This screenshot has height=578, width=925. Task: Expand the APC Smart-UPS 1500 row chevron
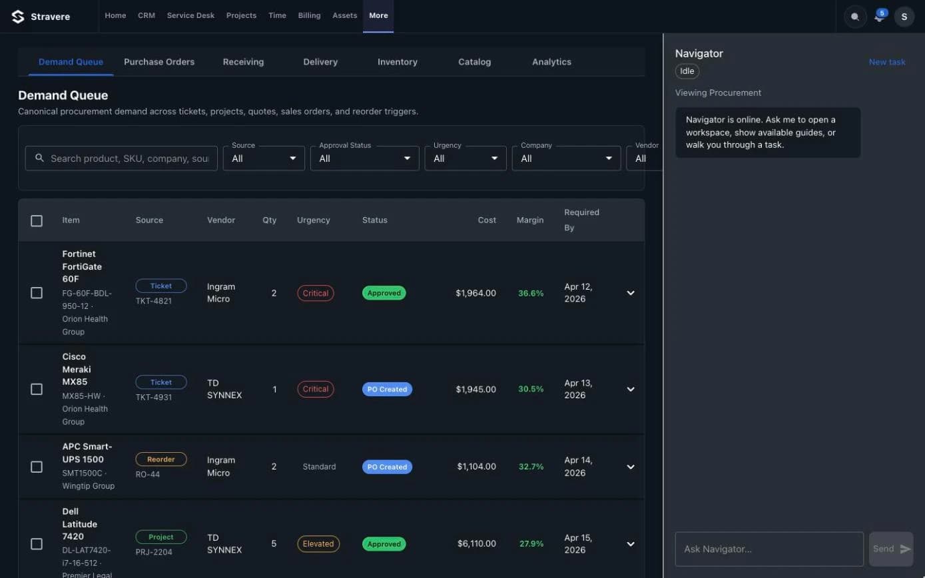point(631,467)
